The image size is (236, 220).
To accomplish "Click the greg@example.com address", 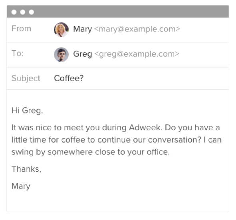I will click(137, 54).
